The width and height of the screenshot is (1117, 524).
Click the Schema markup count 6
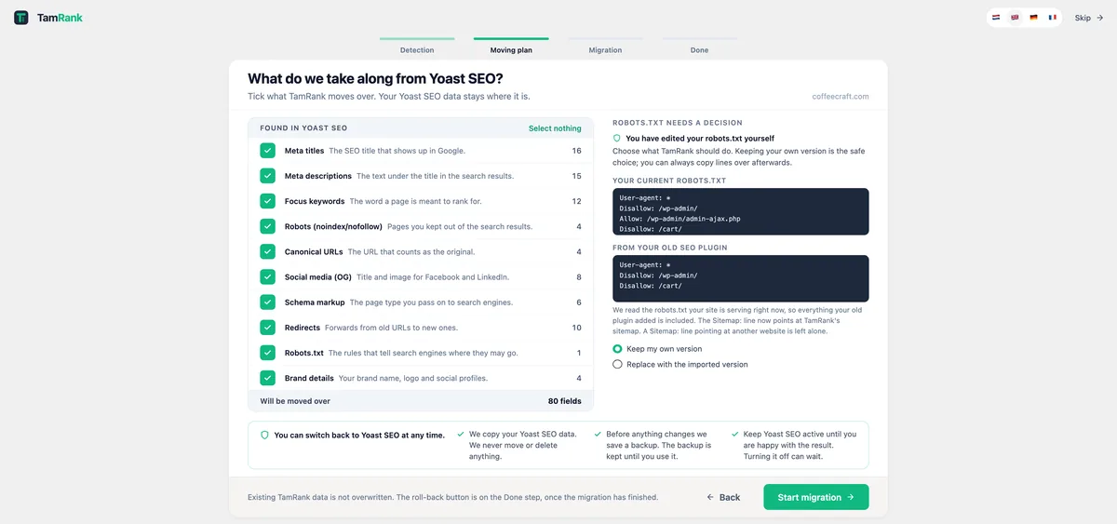[579, 302]
